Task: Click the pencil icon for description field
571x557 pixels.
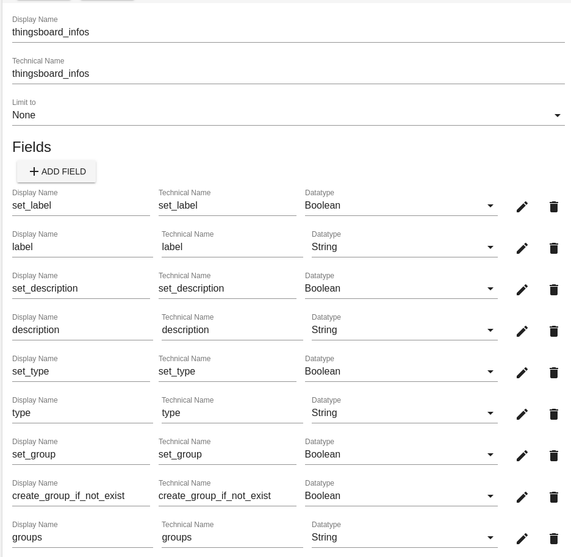Action: [x=522, y=331]
